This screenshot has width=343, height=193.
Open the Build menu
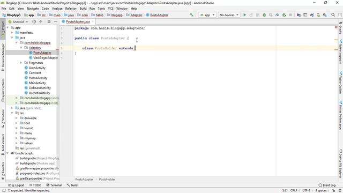[83, 9]
